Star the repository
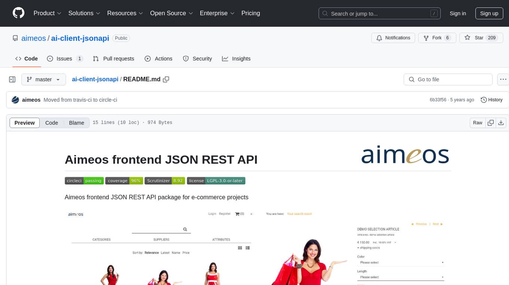The height and width of the screenshot is (285, 509). [x=481, y=38]
